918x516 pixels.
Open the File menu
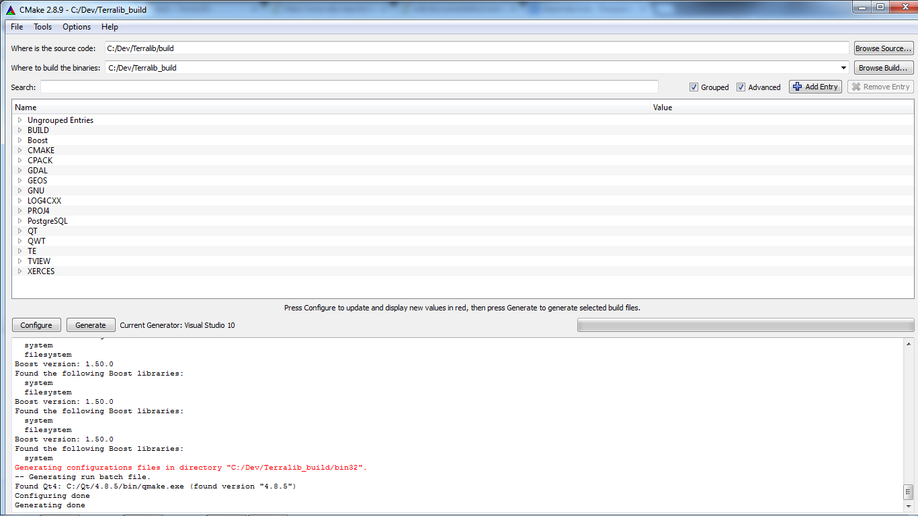click(x=17, y=27)
